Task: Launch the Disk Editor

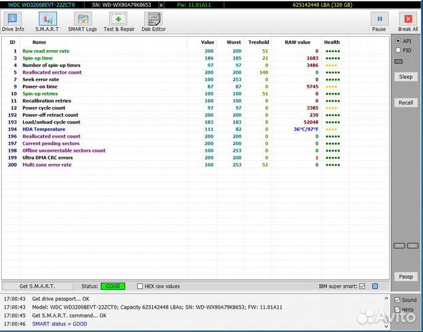Action: pyautogui.click(x=153, y=22)
